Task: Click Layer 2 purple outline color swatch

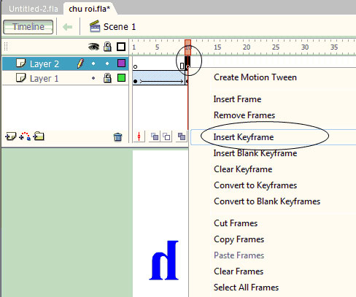Action: pos(121,63)
